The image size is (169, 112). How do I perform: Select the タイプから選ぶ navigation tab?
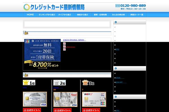click(65, 15)
